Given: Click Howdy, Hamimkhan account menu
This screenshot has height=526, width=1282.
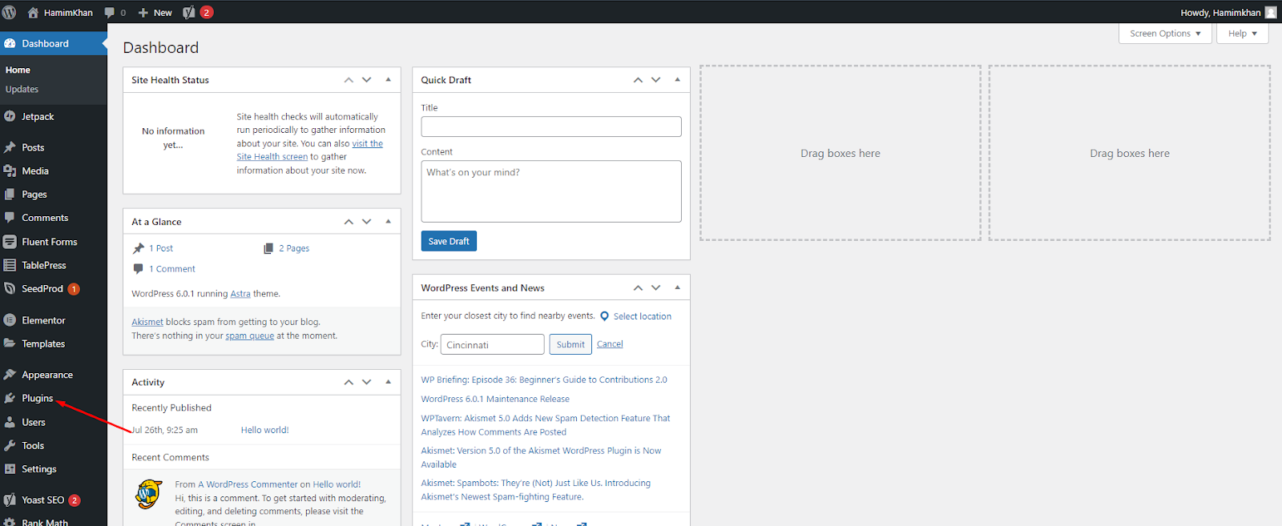Looking at the screenshot, I should [x=1228, y=12].
